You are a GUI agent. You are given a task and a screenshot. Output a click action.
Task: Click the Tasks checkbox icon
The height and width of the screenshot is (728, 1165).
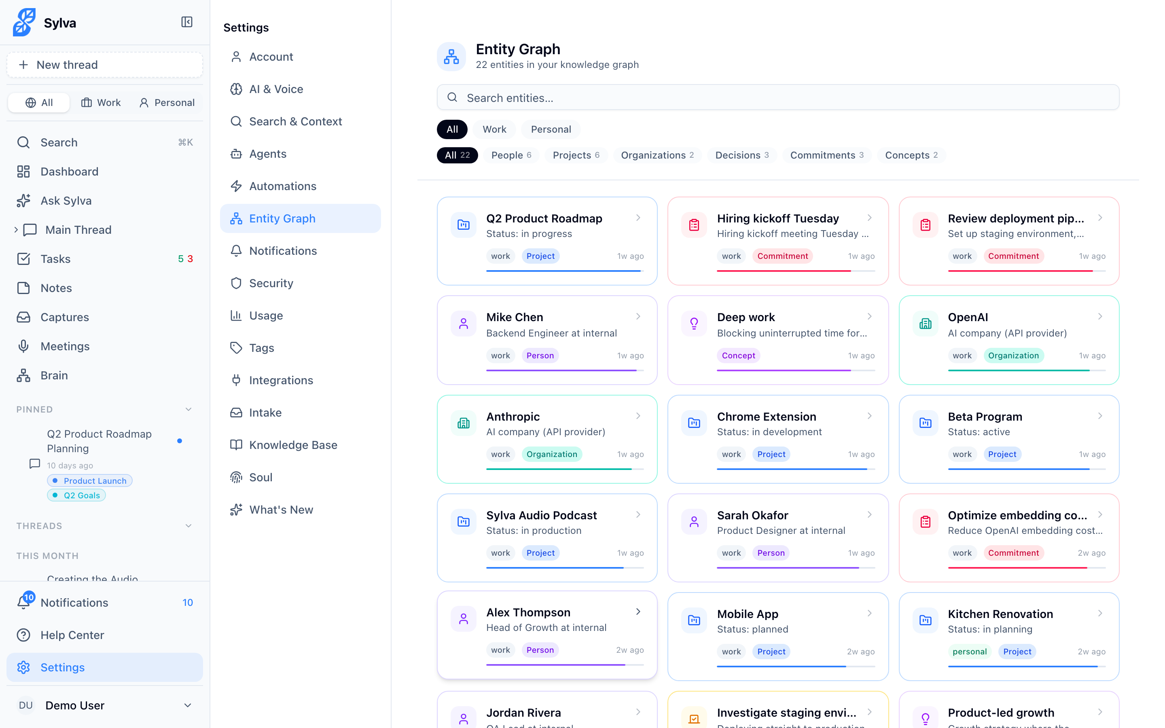pos(23,259)
